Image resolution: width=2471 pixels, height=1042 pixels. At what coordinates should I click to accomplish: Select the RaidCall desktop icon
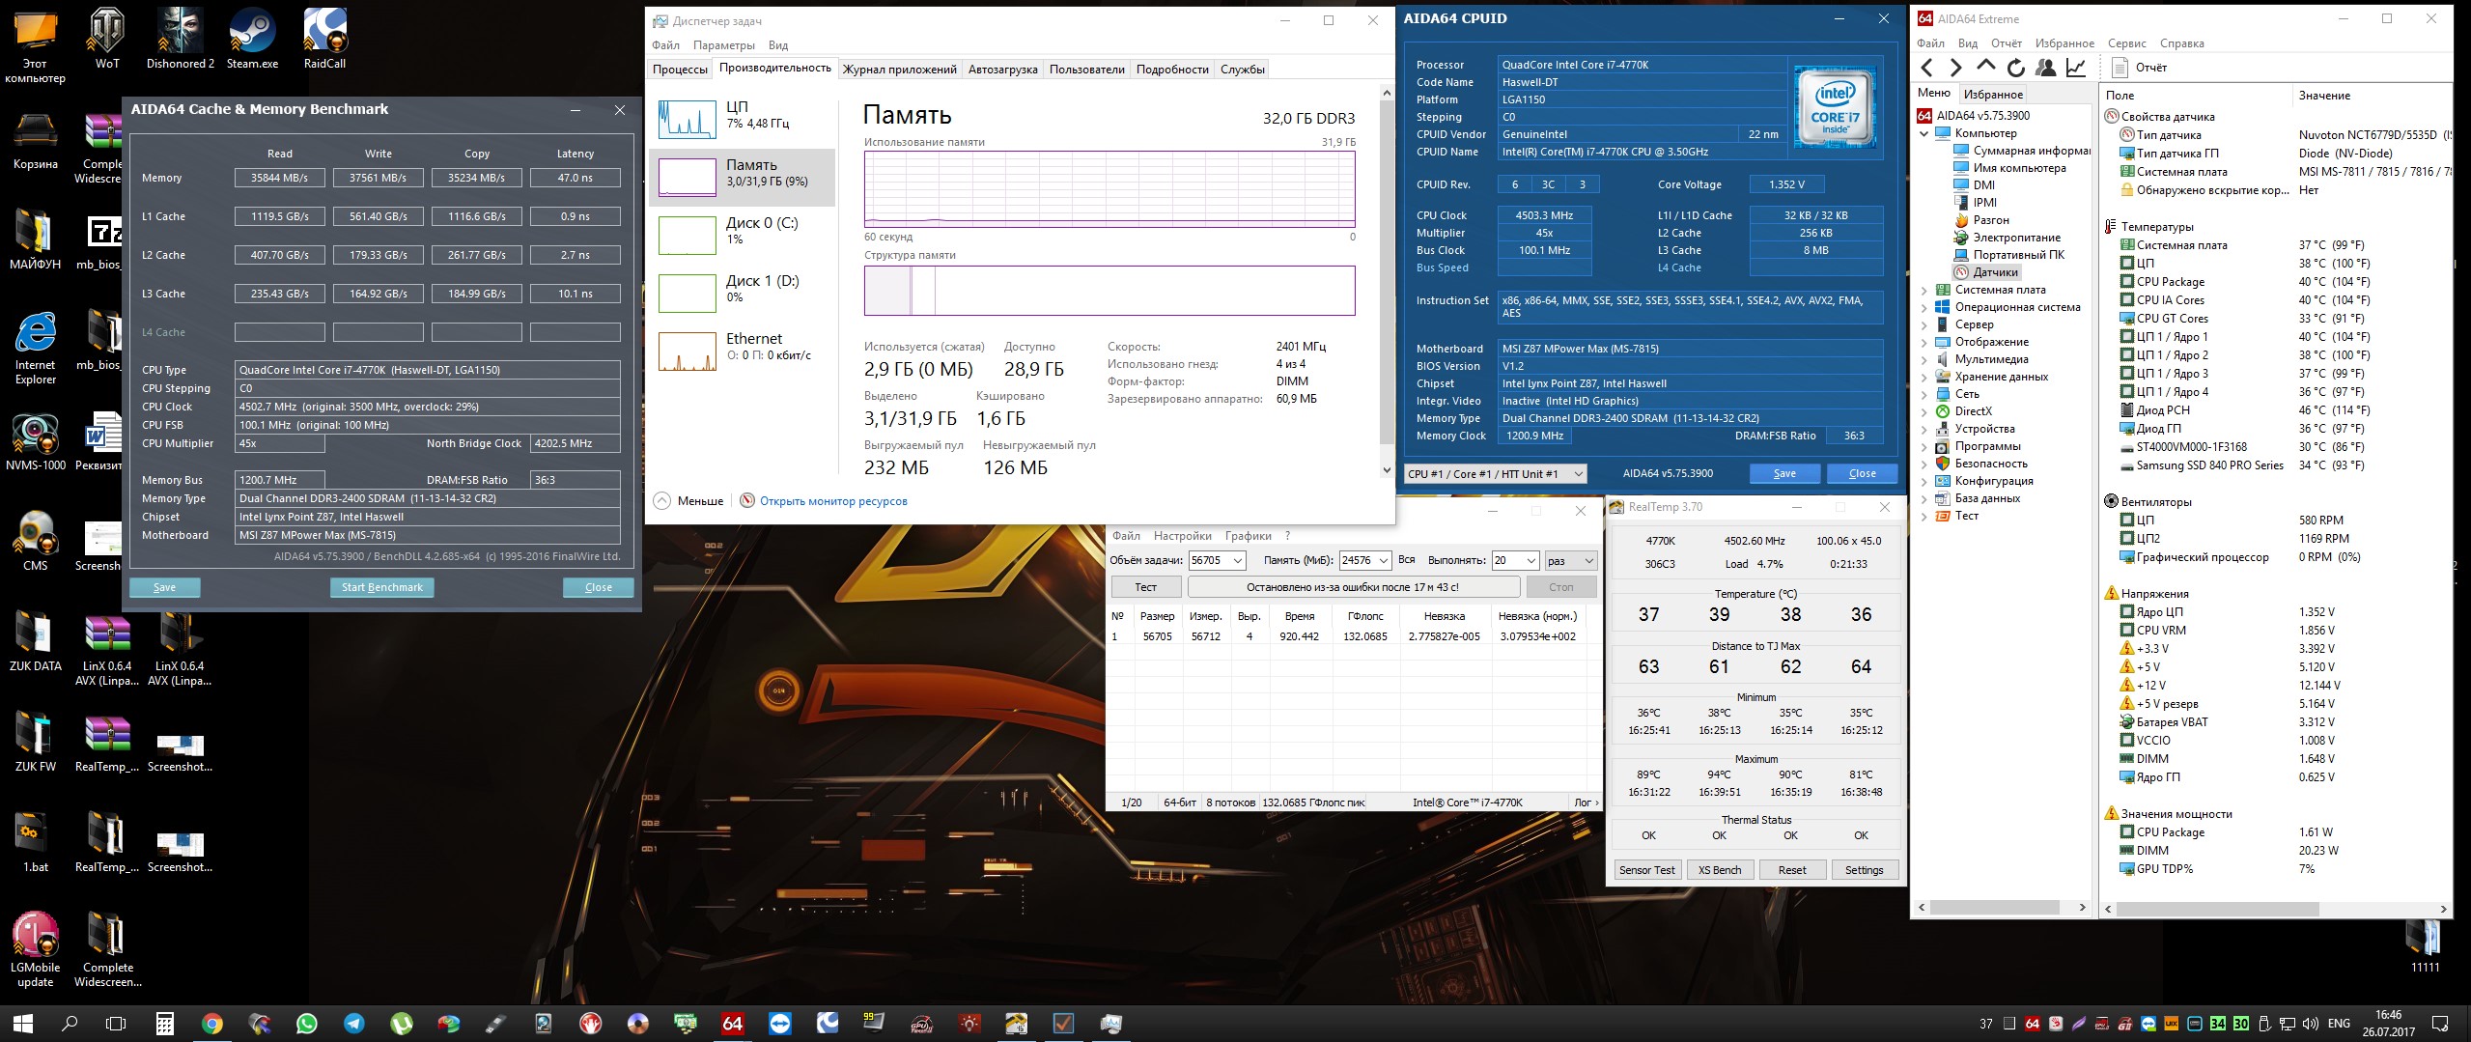click(x=324, y=39)
